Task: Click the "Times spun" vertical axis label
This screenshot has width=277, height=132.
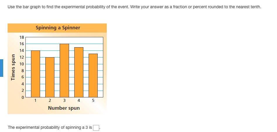Action: pyautogui.click(x=13, y=67)
